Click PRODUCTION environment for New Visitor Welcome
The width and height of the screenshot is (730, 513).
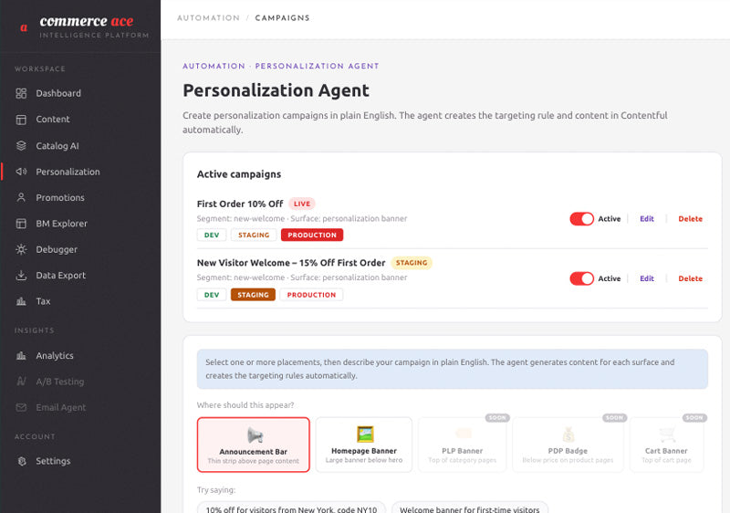311,295
